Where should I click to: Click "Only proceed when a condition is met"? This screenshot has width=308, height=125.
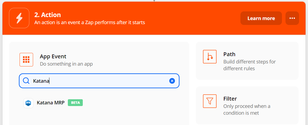tap(247, 110)
